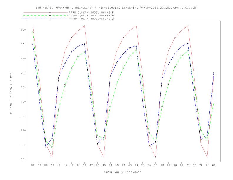Click x-axis forecast hour label 42
233x180 pixels.
point(123,165)
